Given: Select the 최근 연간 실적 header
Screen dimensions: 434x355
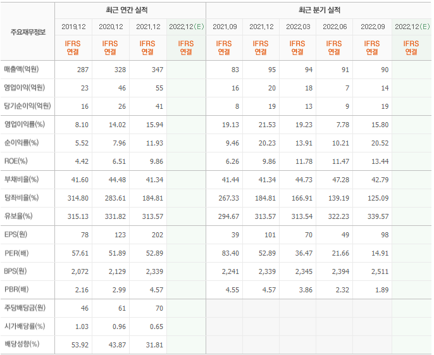Looking at the screenshot, I should coord(127,10).
